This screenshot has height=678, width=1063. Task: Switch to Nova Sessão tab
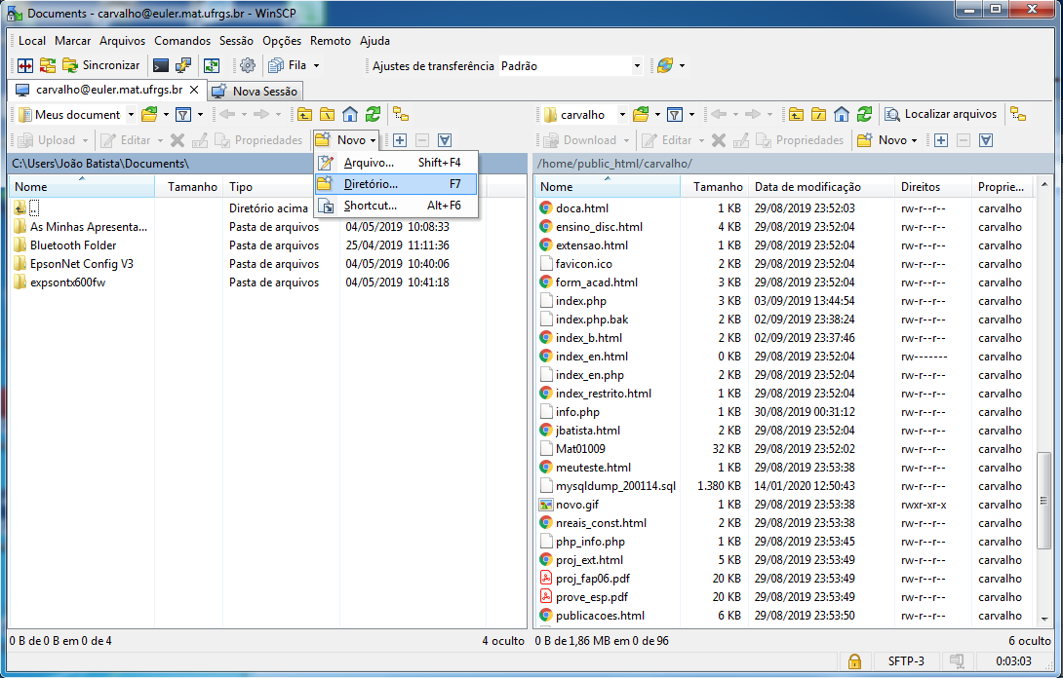(255, 91)
